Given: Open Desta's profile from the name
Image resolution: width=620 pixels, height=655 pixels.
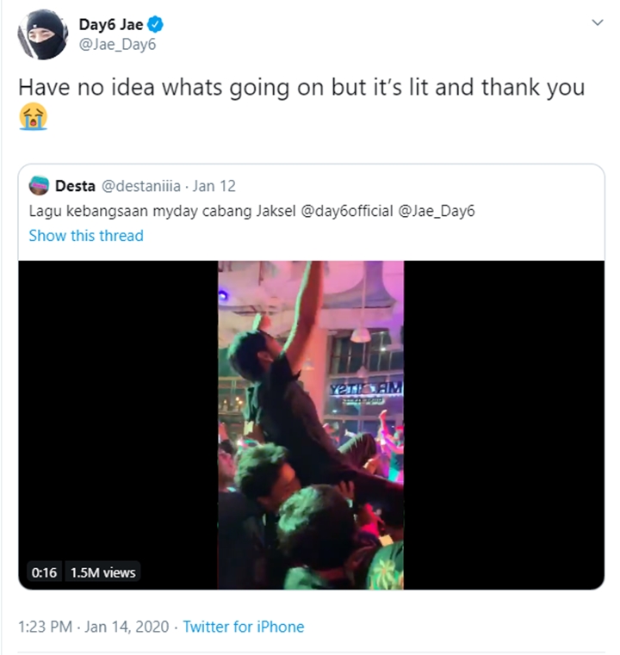Looking at the screenshot, I should tap(75, 186).
